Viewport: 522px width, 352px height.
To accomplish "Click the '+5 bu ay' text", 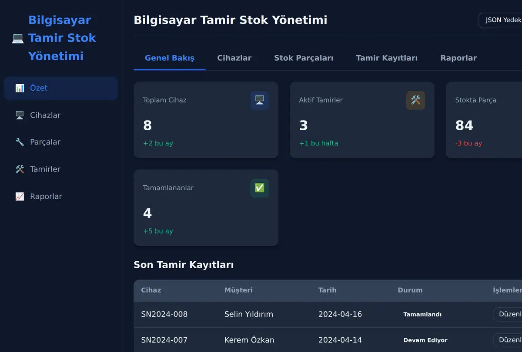I will (x=158, y=231).
